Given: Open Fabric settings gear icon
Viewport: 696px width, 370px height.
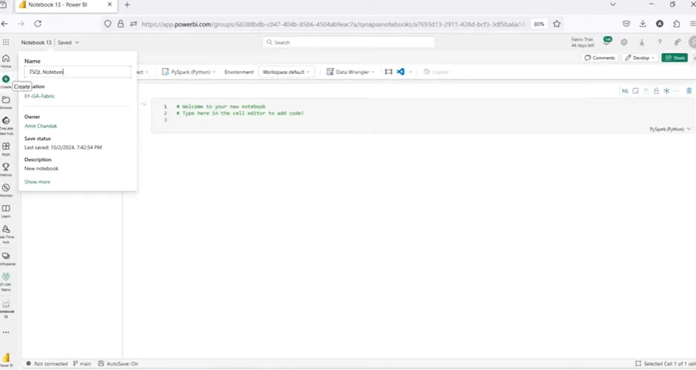Looking at the screenshot, I should (624, 42).
